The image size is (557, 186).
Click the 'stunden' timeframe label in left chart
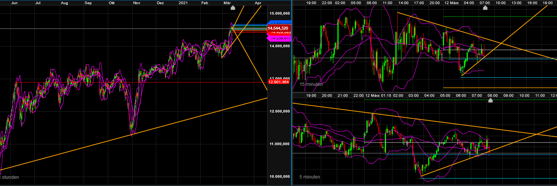(9, 177)
